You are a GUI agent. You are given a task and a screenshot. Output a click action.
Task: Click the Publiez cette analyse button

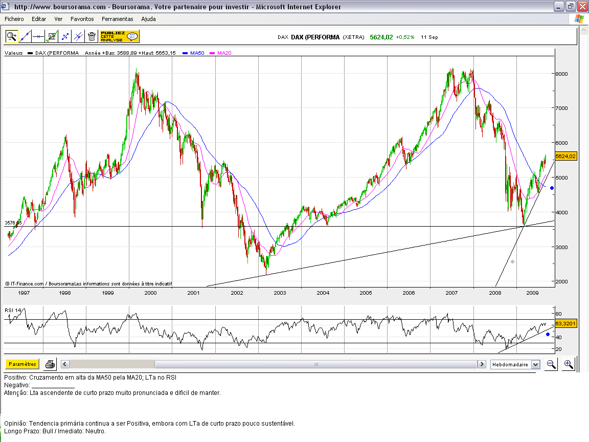[x=120, y=36]
